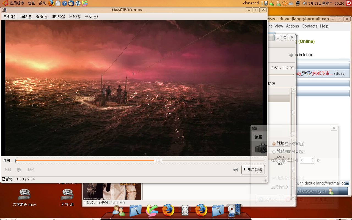The image size is (352, 220).
Task: Open the messenger buddies icon in the dock
Action: click(x=119, y=210)
